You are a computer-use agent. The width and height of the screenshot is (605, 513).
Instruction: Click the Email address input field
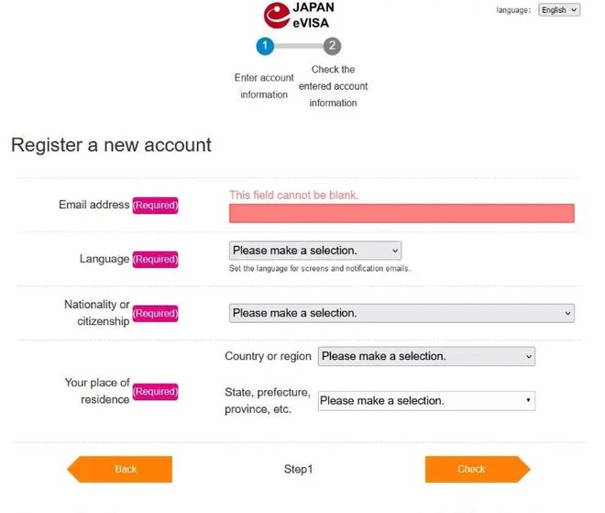(x=401, y=213)
